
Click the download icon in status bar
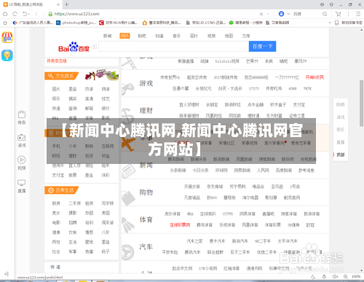[324, 277]
